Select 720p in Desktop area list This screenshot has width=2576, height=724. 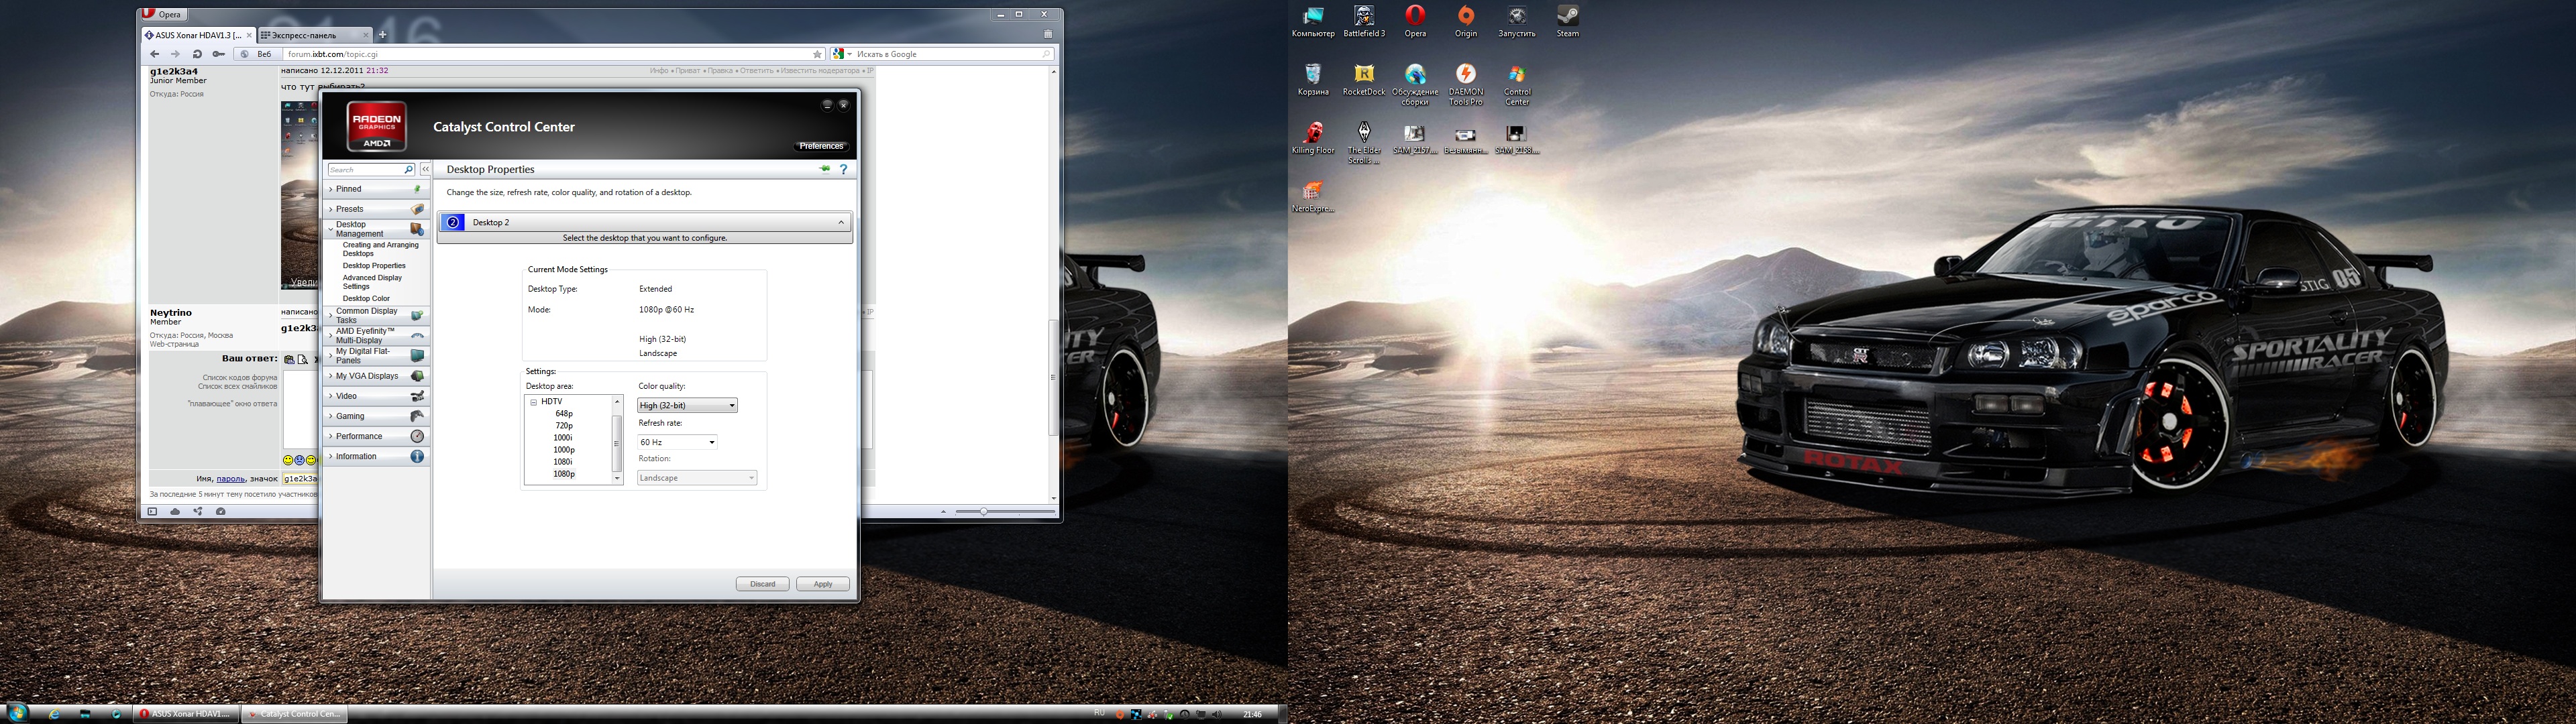[564, 426]
